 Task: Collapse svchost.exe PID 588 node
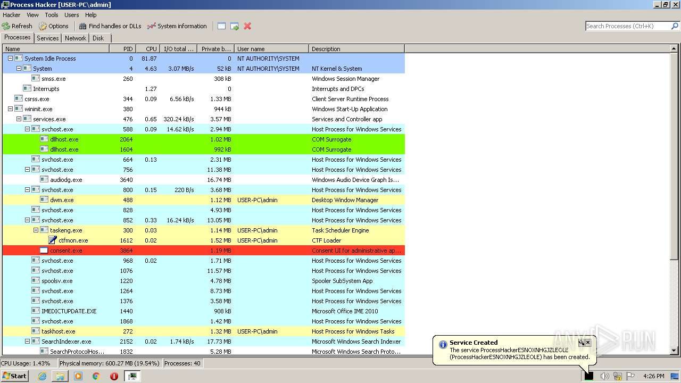click(27, 129)
